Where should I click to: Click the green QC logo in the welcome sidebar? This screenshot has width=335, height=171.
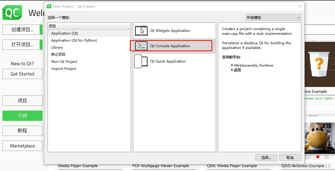click(12, 13)
